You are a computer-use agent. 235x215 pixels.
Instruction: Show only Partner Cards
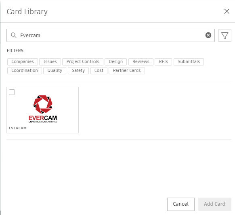click(x=127, y=70)
